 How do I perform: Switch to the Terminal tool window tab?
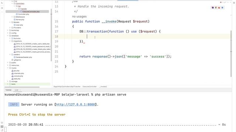(8, 90)
